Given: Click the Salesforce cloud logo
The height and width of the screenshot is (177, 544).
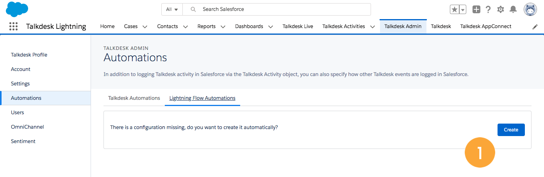Looking at the screenshot, I should click(17, 9).
